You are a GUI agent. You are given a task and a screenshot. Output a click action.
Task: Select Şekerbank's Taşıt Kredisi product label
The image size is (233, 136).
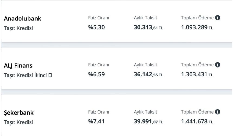point(18,122)
